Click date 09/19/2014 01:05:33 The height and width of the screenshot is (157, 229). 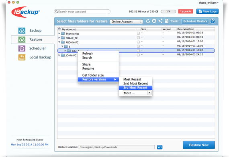[x=190, y=33]
